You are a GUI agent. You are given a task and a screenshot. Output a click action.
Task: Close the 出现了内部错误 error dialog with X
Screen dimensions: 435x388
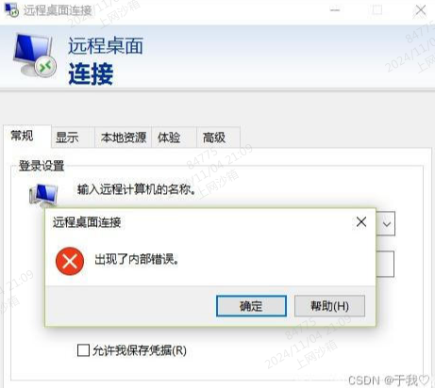(x=361, y=222)
